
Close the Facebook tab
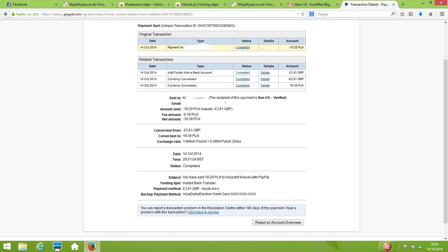(x=56, y=4)
